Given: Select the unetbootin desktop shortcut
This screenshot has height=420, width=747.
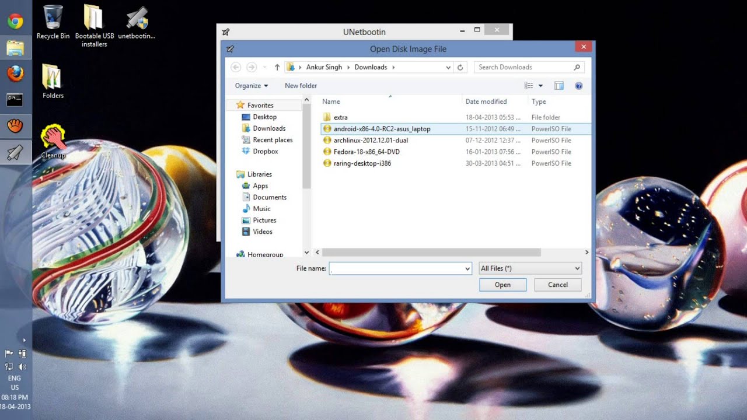Looking at the screenshot, I should pyautogui.click(x=137, y=22).
